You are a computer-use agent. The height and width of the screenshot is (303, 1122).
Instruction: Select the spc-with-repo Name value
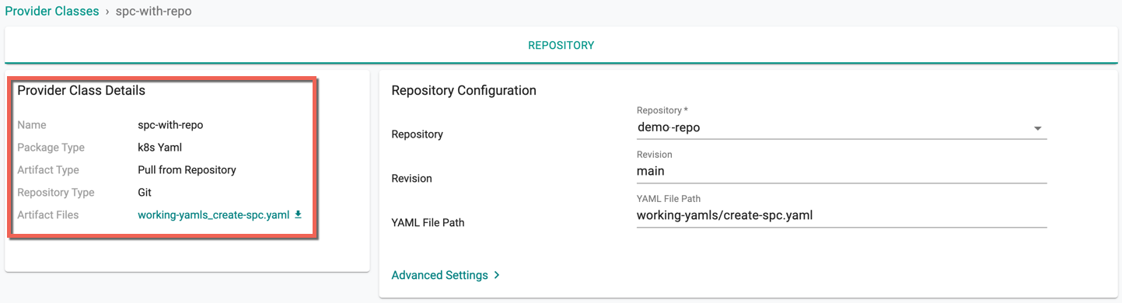tap(170, 125)
